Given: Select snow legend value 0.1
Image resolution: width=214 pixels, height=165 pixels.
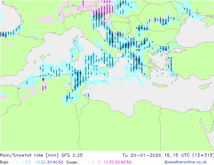Looking at the screenshot, I should (x=81, y=162).
